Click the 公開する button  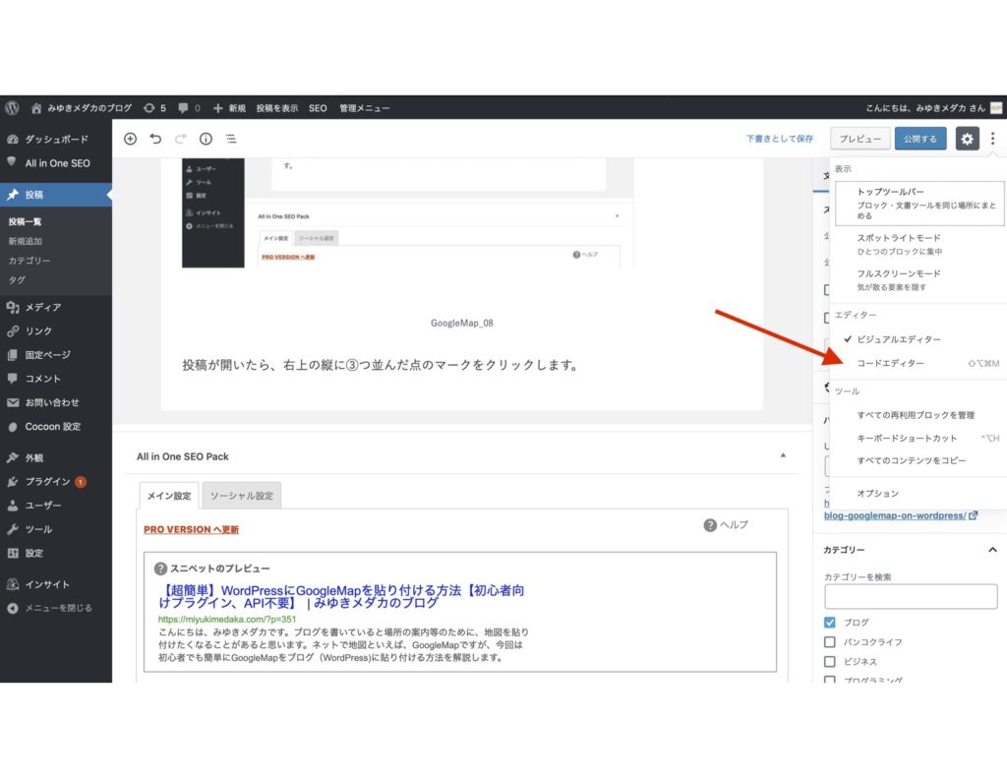920,139
